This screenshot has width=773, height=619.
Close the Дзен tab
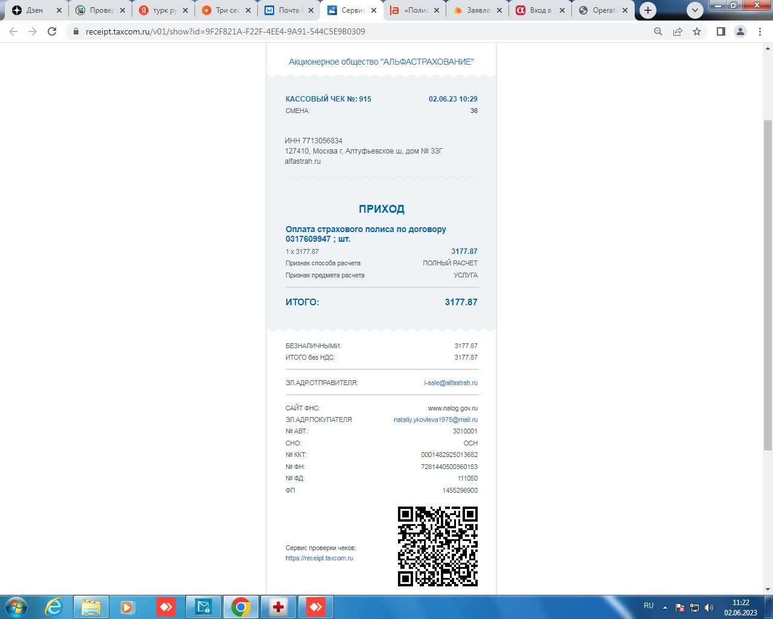point(59,10)
